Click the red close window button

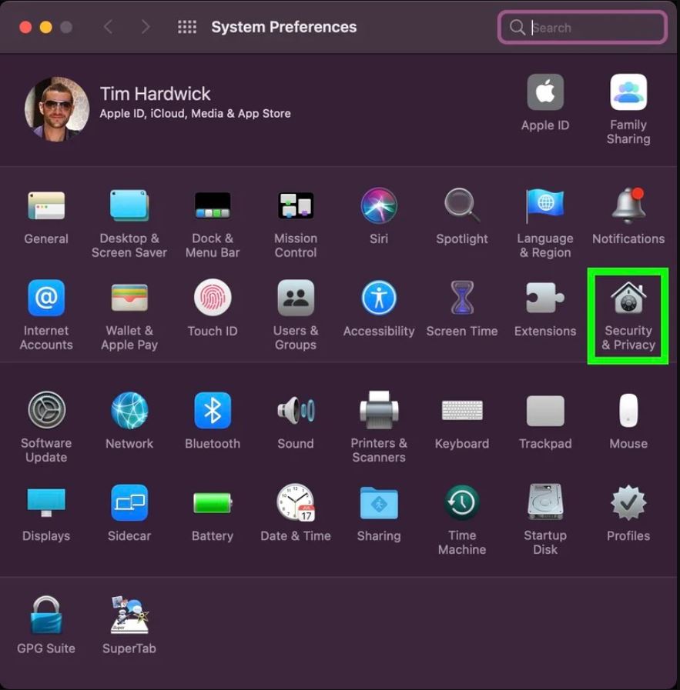[25, 27]
